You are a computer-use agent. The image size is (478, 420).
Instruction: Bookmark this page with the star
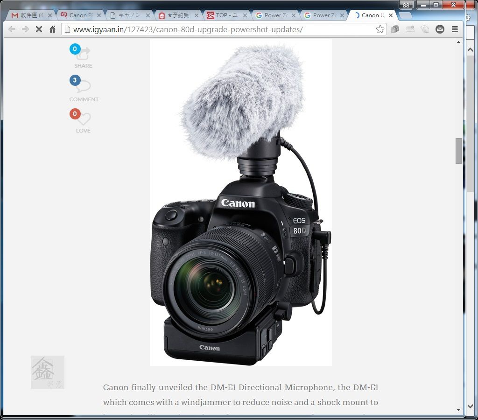pos(380,29)
